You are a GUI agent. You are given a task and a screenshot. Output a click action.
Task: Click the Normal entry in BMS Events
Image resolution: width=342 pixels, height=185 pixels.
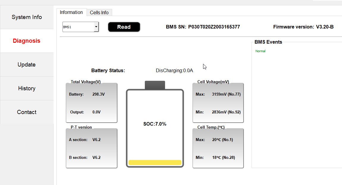tap(261, 51)
